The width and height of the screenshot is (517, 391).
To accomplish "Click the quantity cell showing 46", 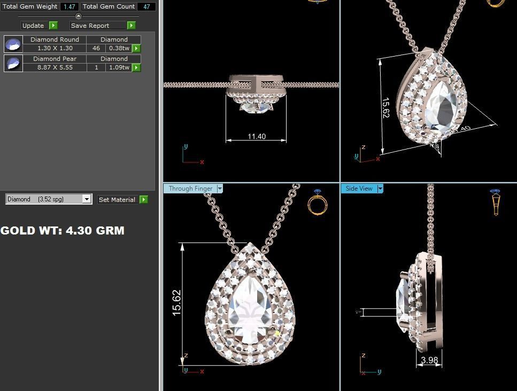I will coord(96,49).
